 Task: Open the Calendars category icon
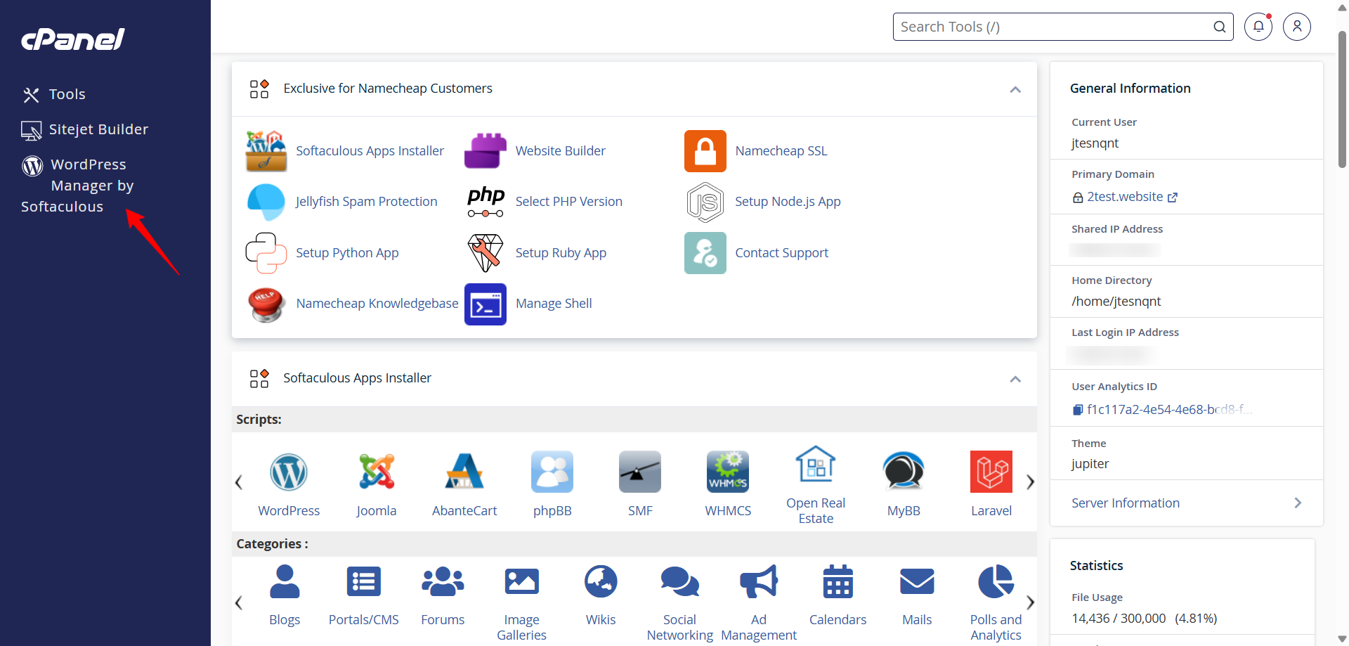pyautogui.click(x=838, y=582)
